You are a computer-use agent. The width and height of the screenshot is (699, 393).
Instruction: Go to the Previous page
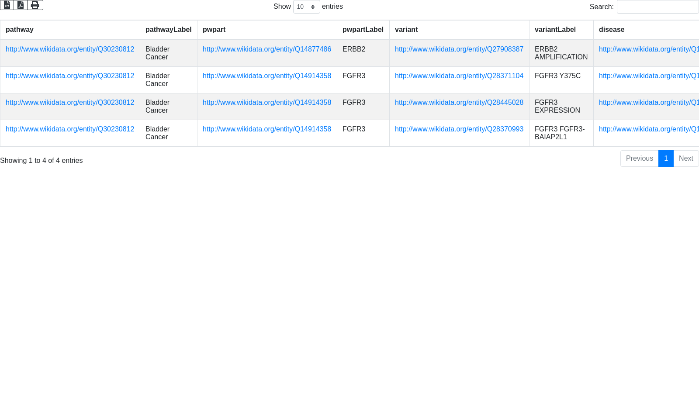pos(639,159)
